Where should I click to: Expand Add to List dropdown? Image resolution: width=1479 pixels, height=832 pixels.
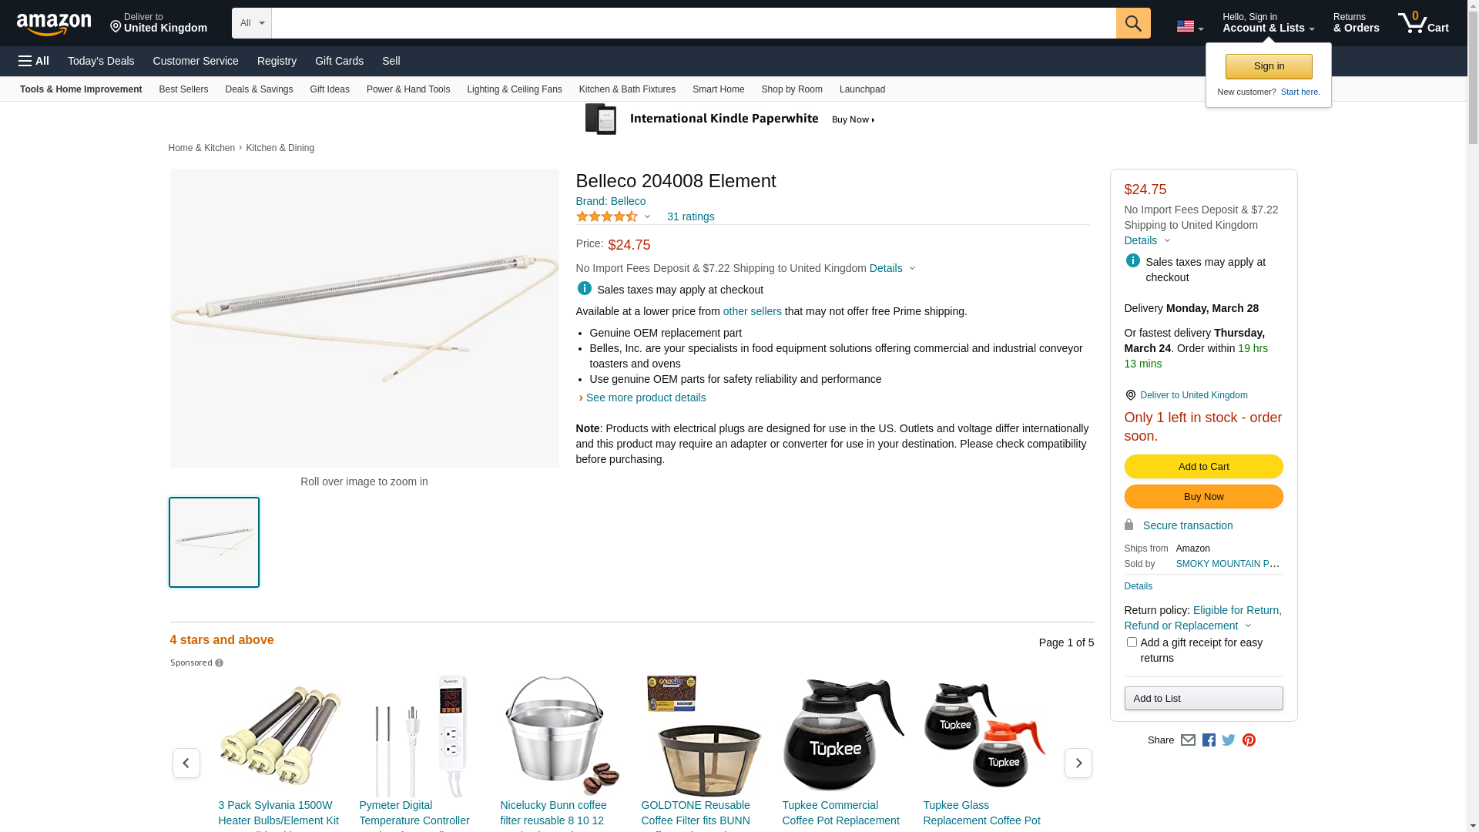(x=1203, y=698)
